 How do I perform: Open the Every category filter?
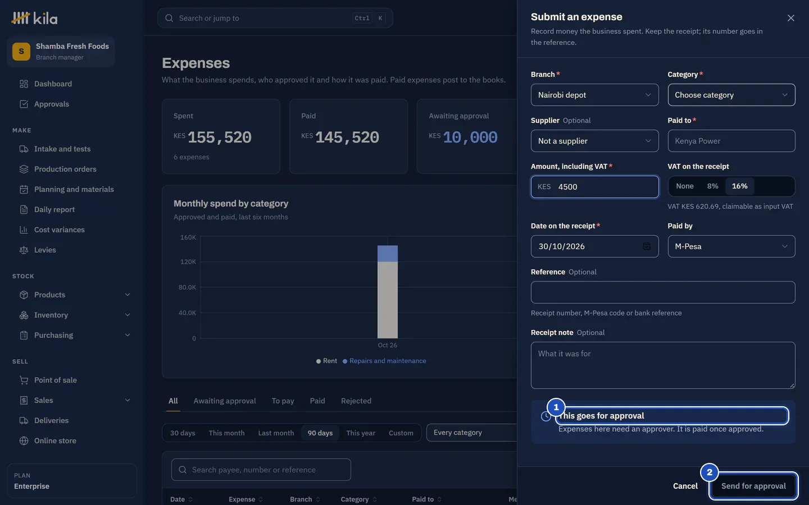472,433
